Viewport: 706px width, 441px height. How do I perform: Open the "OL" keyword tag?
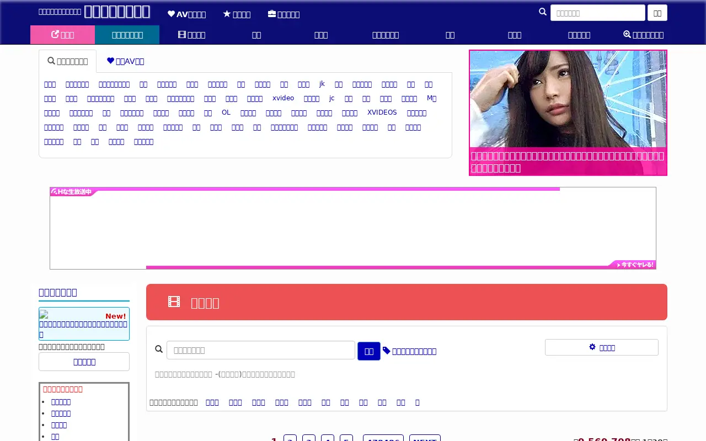(226, 112)
